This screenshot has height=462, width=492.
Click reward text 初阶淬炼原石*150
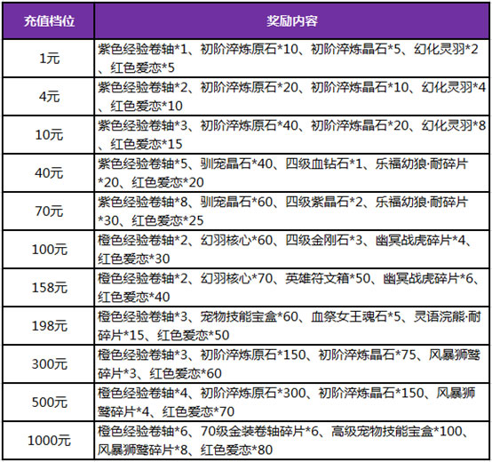click(x=253, y=355)
